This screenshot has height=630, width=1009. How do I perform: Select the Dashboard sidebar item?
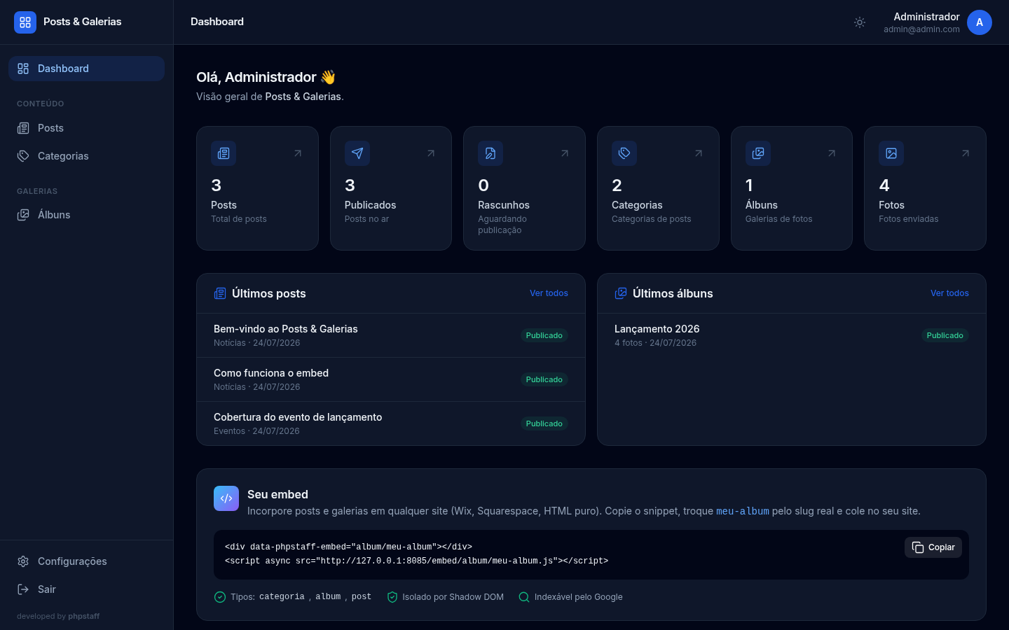[87, 69]
